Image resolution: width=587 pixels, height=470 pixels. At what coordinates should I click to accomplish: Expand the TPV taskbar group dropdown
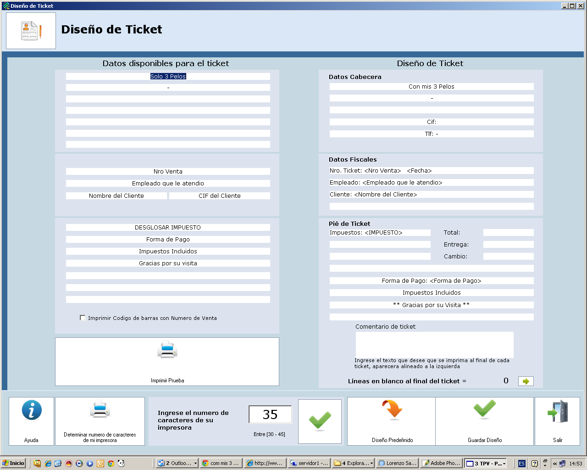click(x=504, y=464)
